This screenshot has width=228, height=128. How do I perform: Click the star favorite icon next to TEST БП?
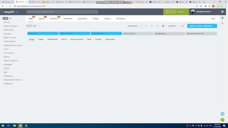pos(40,26)
